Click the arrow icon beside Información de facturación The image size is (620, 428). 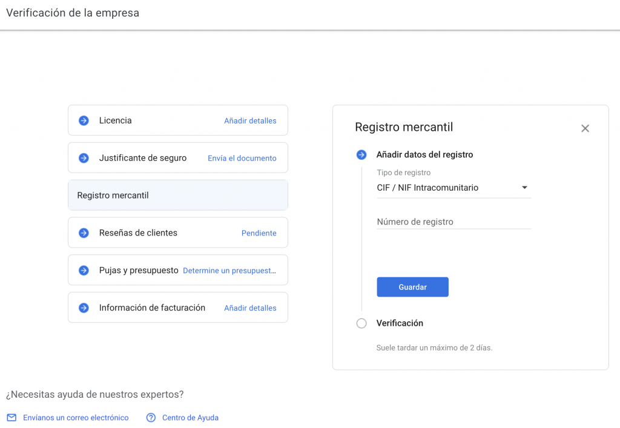click(x=84, y=308)
